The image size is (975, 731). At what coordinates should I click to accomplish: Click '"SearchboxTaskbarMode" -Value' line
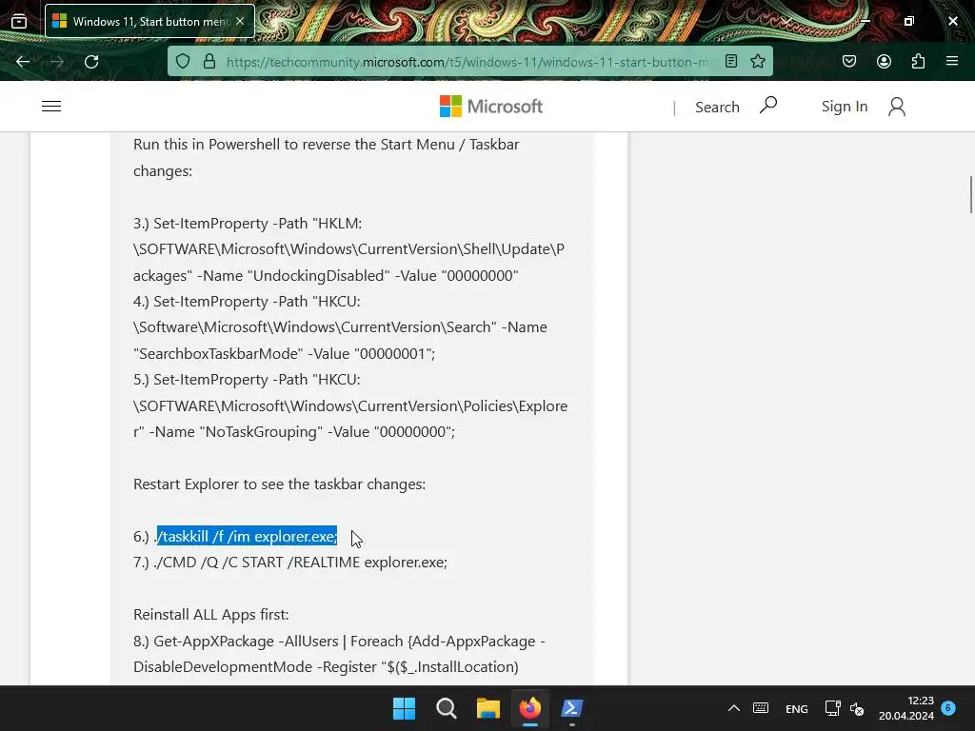(284, 353)
